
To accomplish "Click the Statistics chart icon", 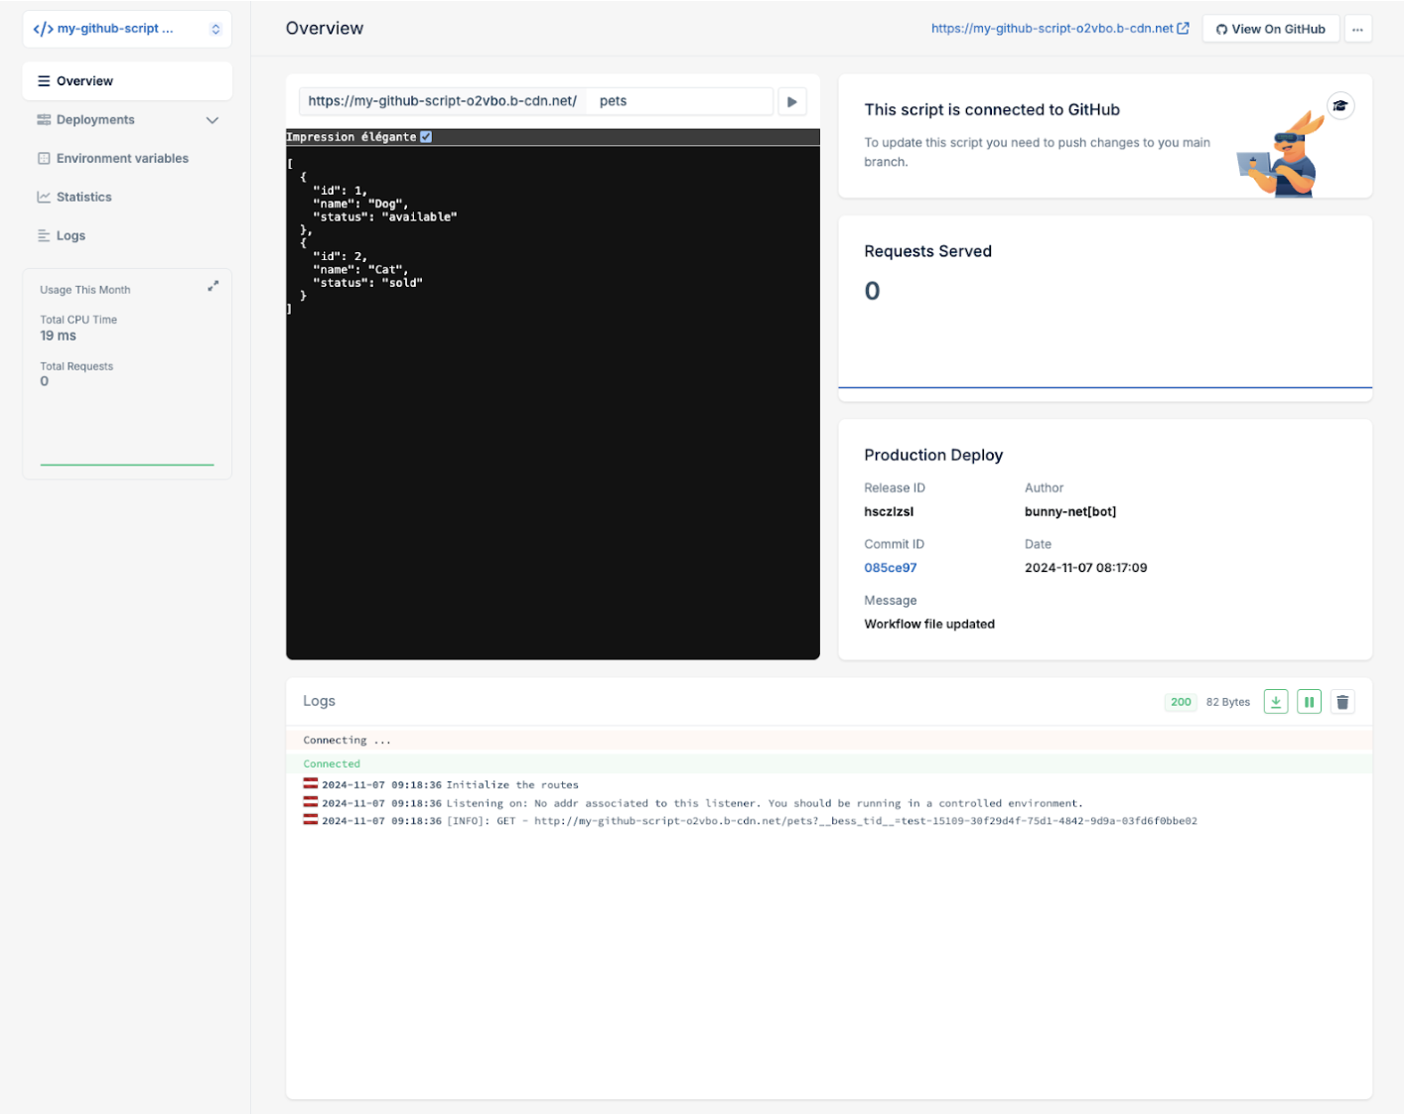I will [x=44, y=198].
